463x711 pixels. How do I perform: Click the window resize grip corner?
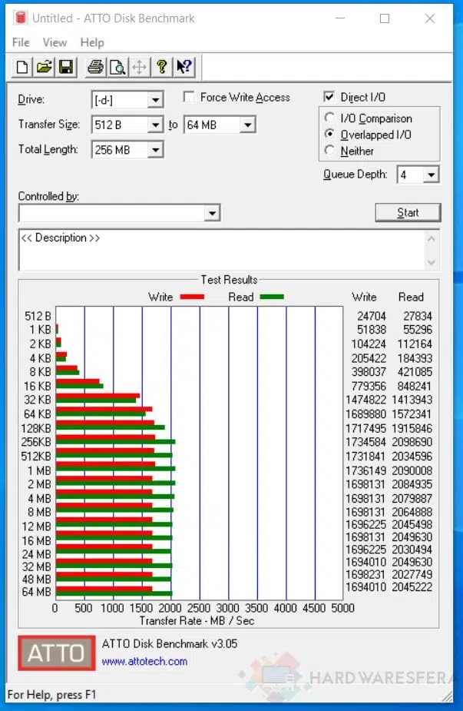447,696
